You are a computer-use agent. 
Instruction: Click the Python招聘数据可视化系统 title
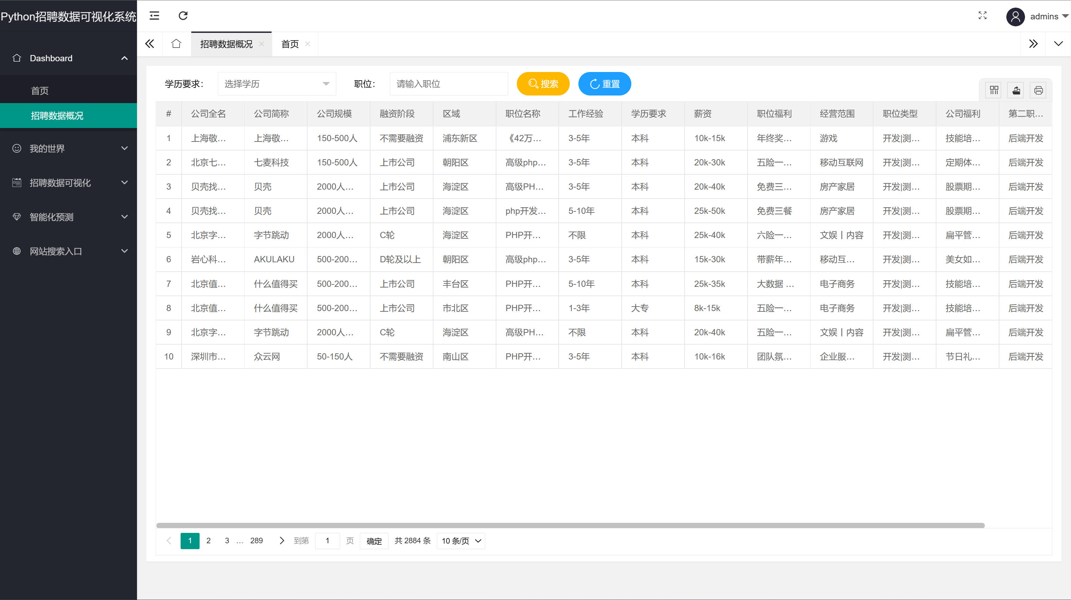coord(68,17)
